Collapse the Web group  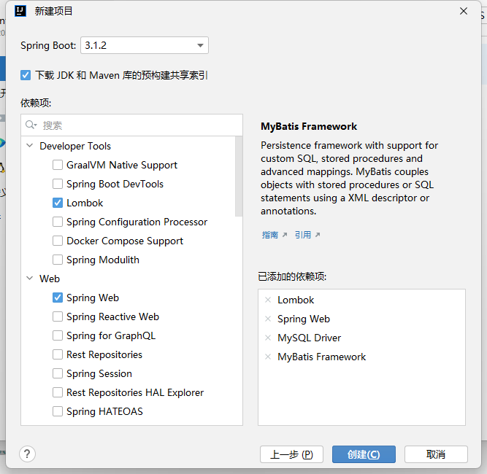coord(29,279)
